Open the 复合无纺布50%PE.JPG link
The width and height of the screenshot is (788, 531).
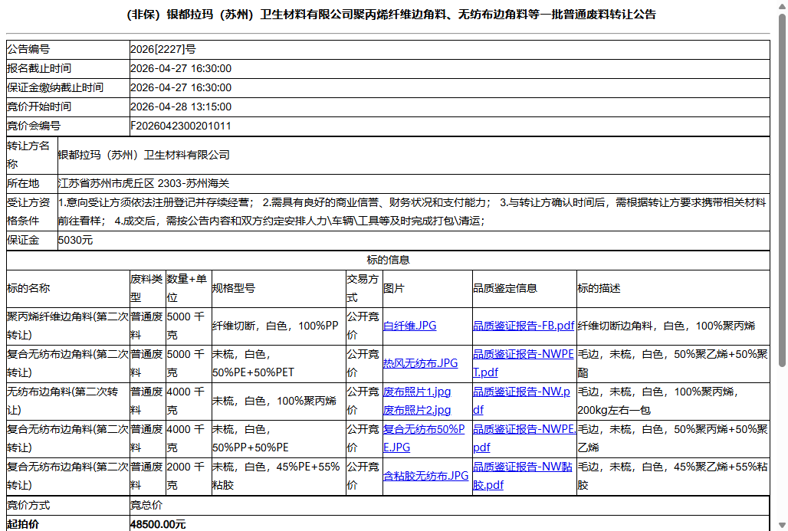click(x=424, y=438)
